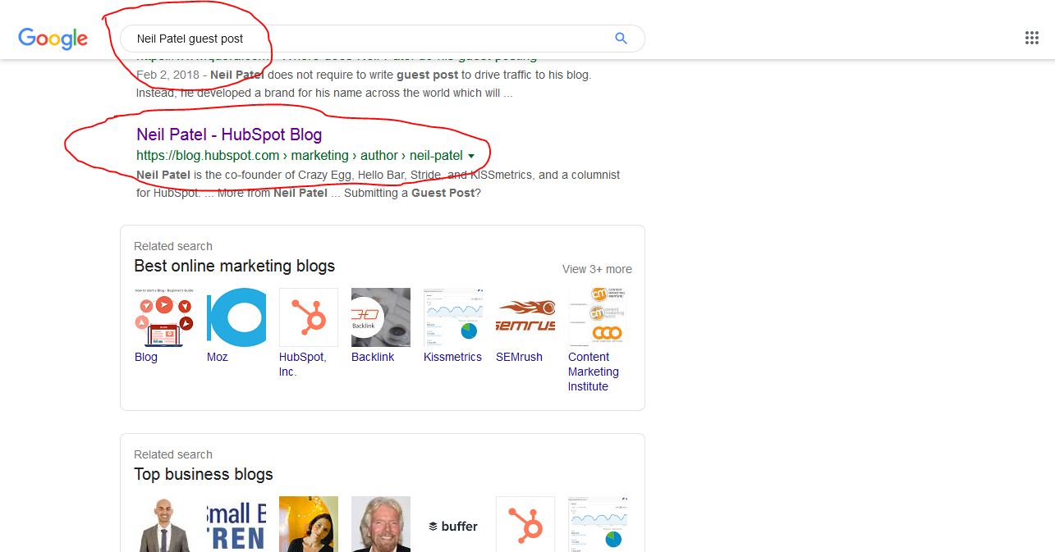Viewport: 1055px width, 552px height.
Task: Click Content Marketing Institute text link
Action: [x=594, y=372]
